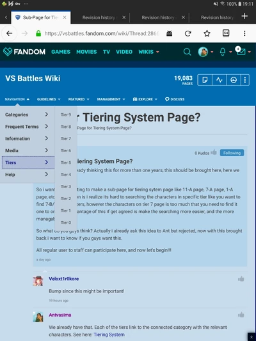Go back using the browser back arrow
Image resolution: width=256 pixels, height=341 pixels.
point(9,33)
